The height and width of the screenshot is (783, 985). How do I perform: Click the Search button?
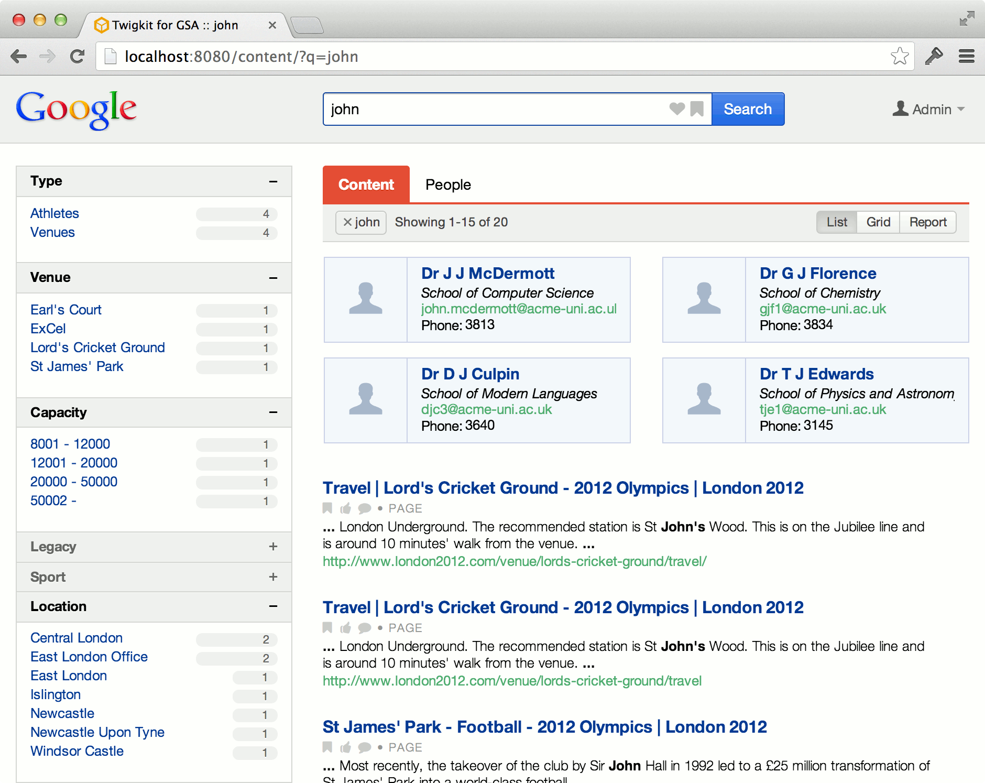click(748, 109)
